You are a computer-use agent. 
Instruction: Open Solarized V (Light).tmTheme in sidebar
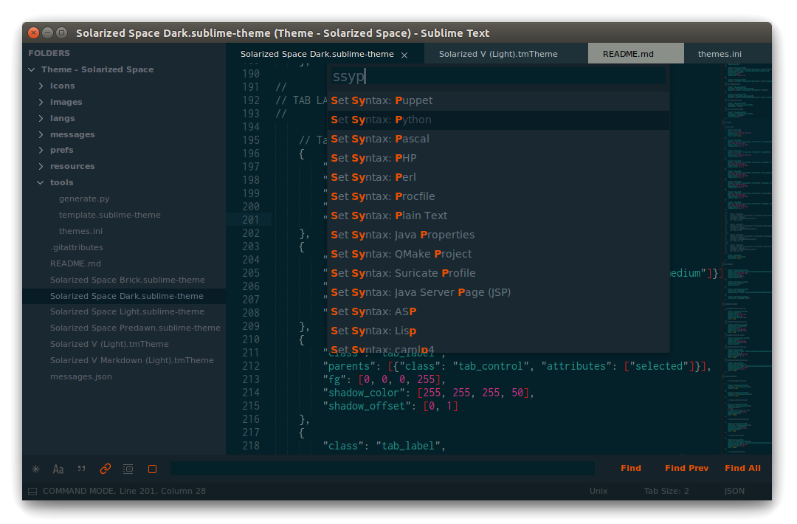pyautogui.click(x=109, y=344)
